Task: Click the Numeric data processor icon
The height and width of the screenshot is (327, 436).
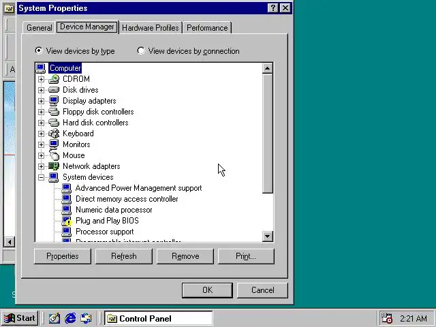Action: [x=67, y=210]
